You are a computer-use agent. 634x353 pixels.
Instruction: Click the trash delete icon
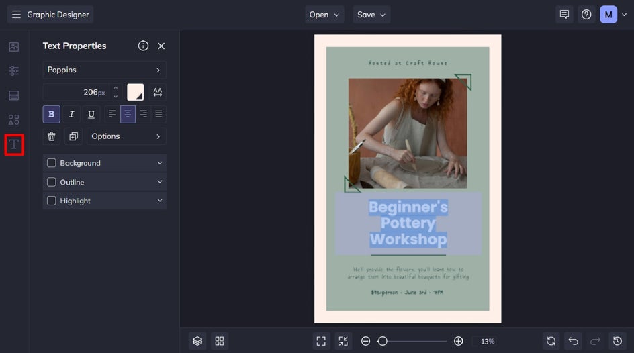[52, 136]
